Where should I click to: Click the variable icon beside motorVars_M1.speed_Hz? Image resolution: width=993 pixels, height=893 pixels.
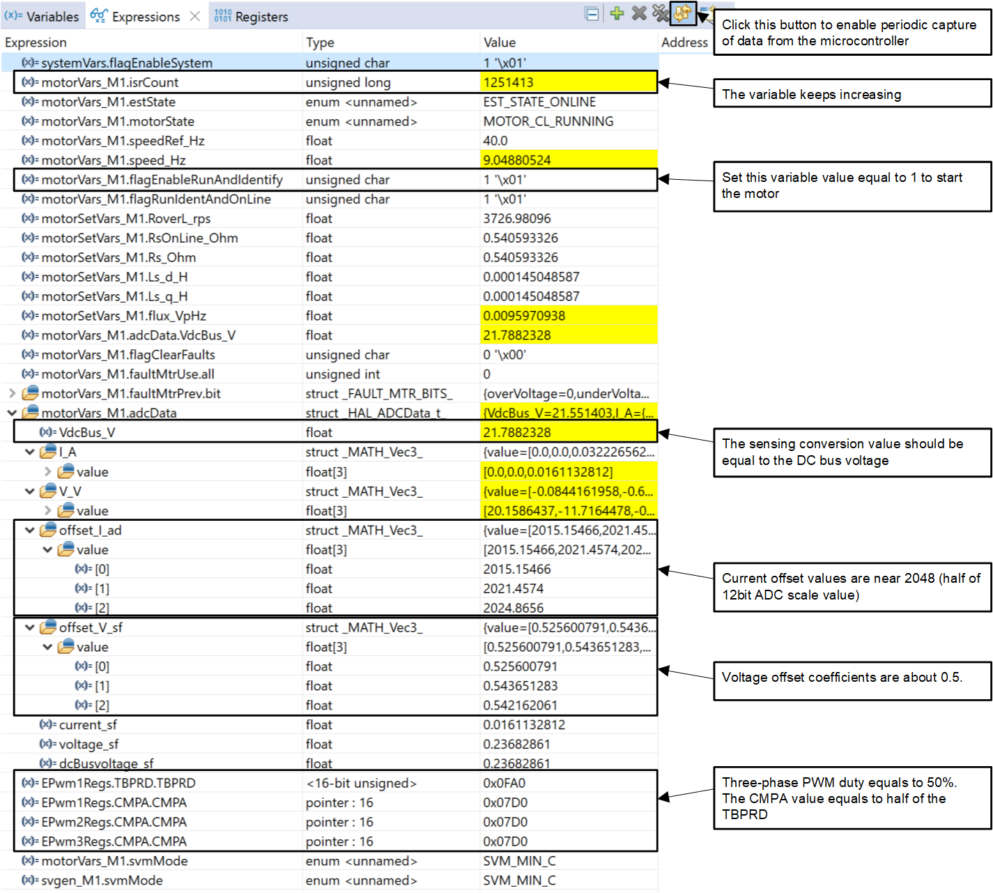(x=30, y=160)
